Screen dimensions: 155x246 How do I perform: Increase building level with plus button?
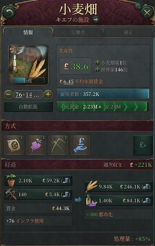coord(48,95)
